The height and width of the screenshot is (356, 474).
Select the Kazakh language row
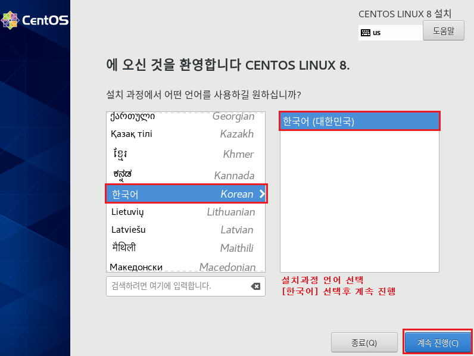186,134
